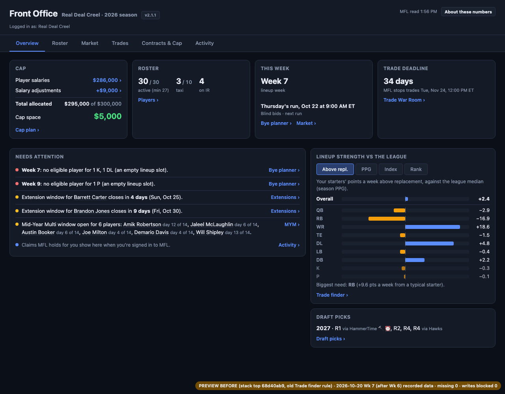The width and height of the screenshot is (505, 394).
Task: Open the Draft picks link
Action: coord(331,338)
